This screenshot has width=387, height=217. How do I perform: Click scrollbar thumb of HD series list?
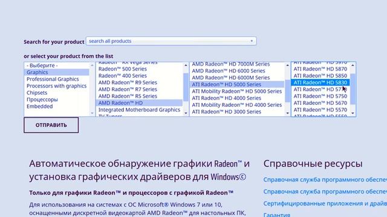pyautogui.click(x=287, y=91)
